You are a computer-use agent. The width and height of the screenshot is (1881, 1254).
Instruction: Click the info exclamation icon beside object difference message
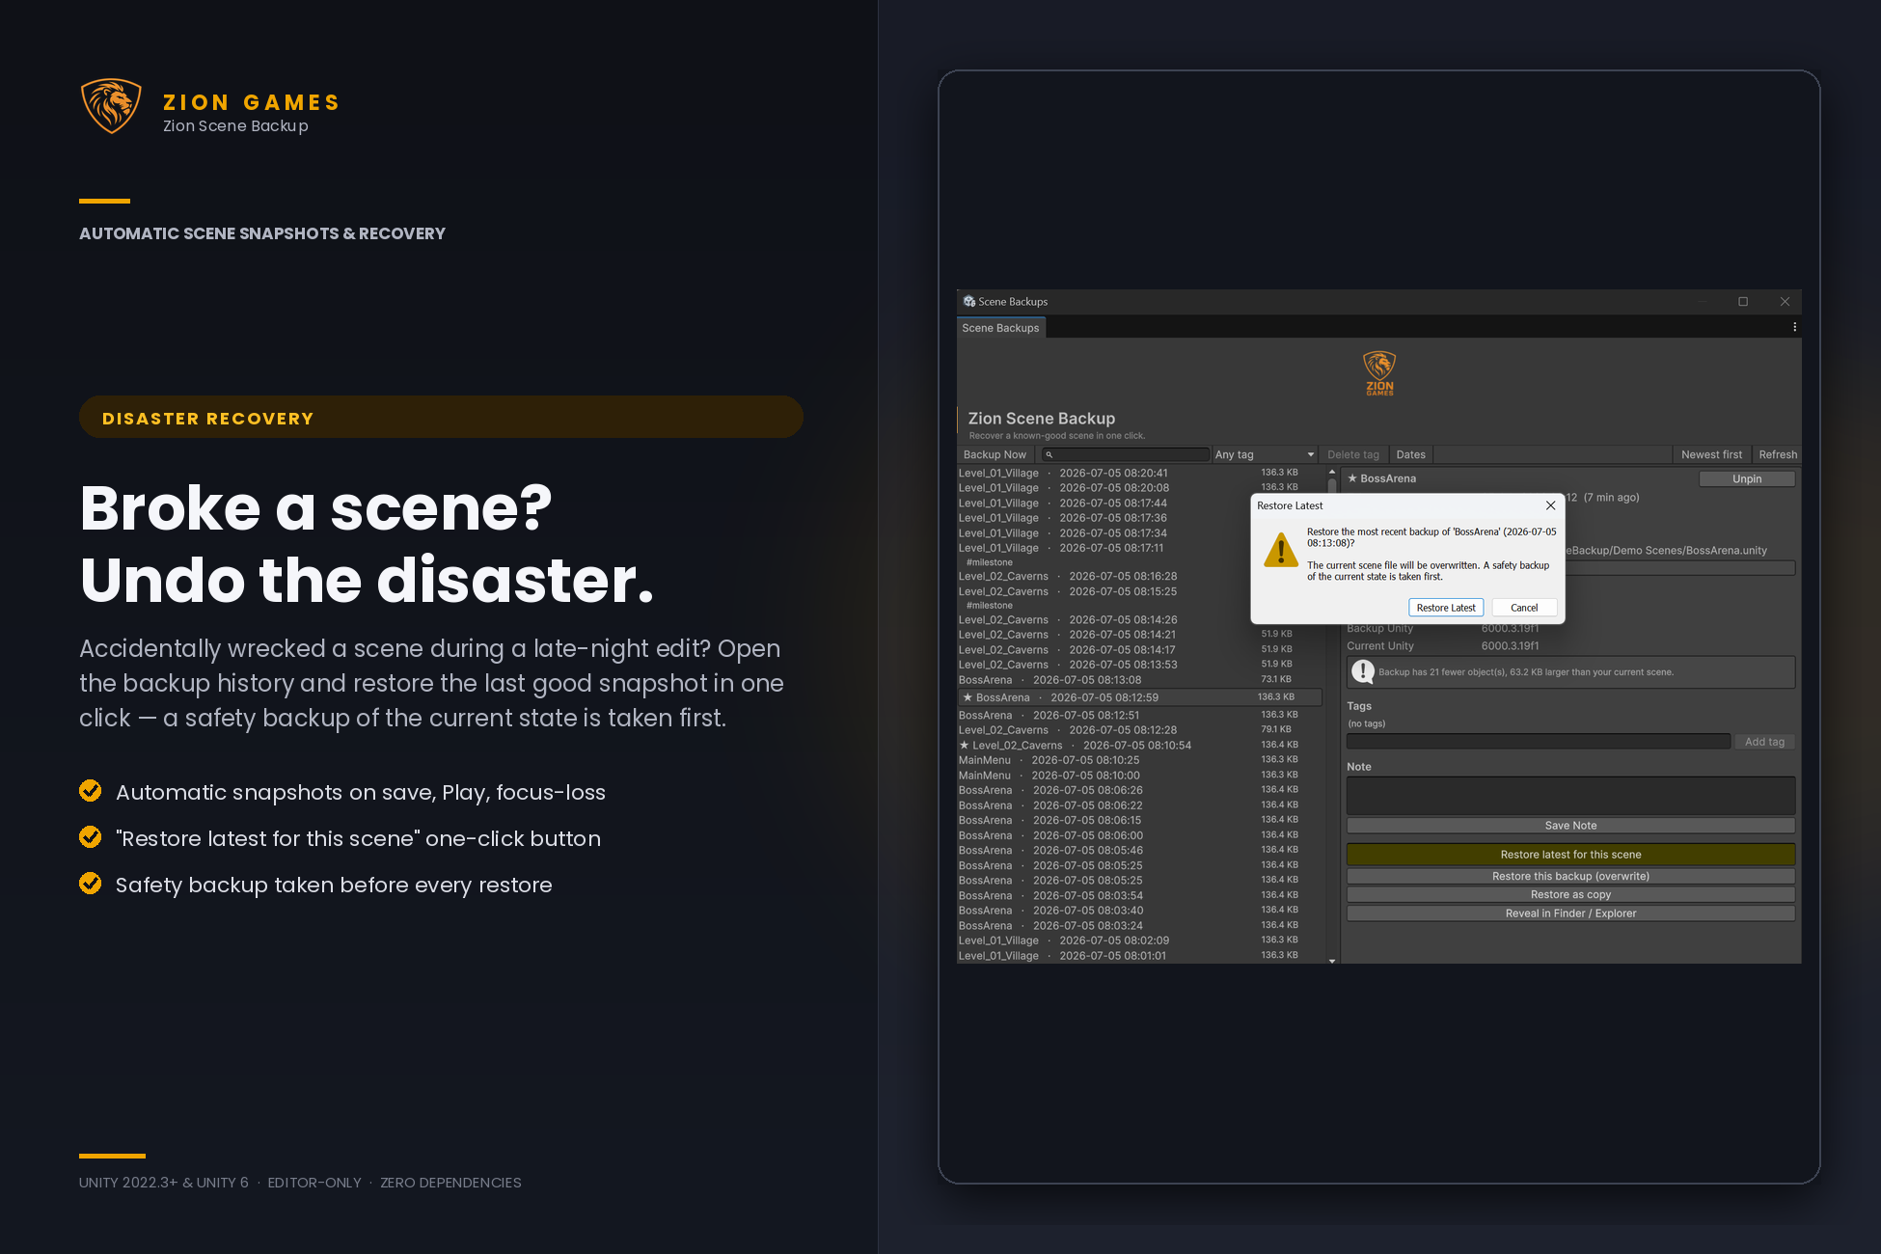(1363, 672)
